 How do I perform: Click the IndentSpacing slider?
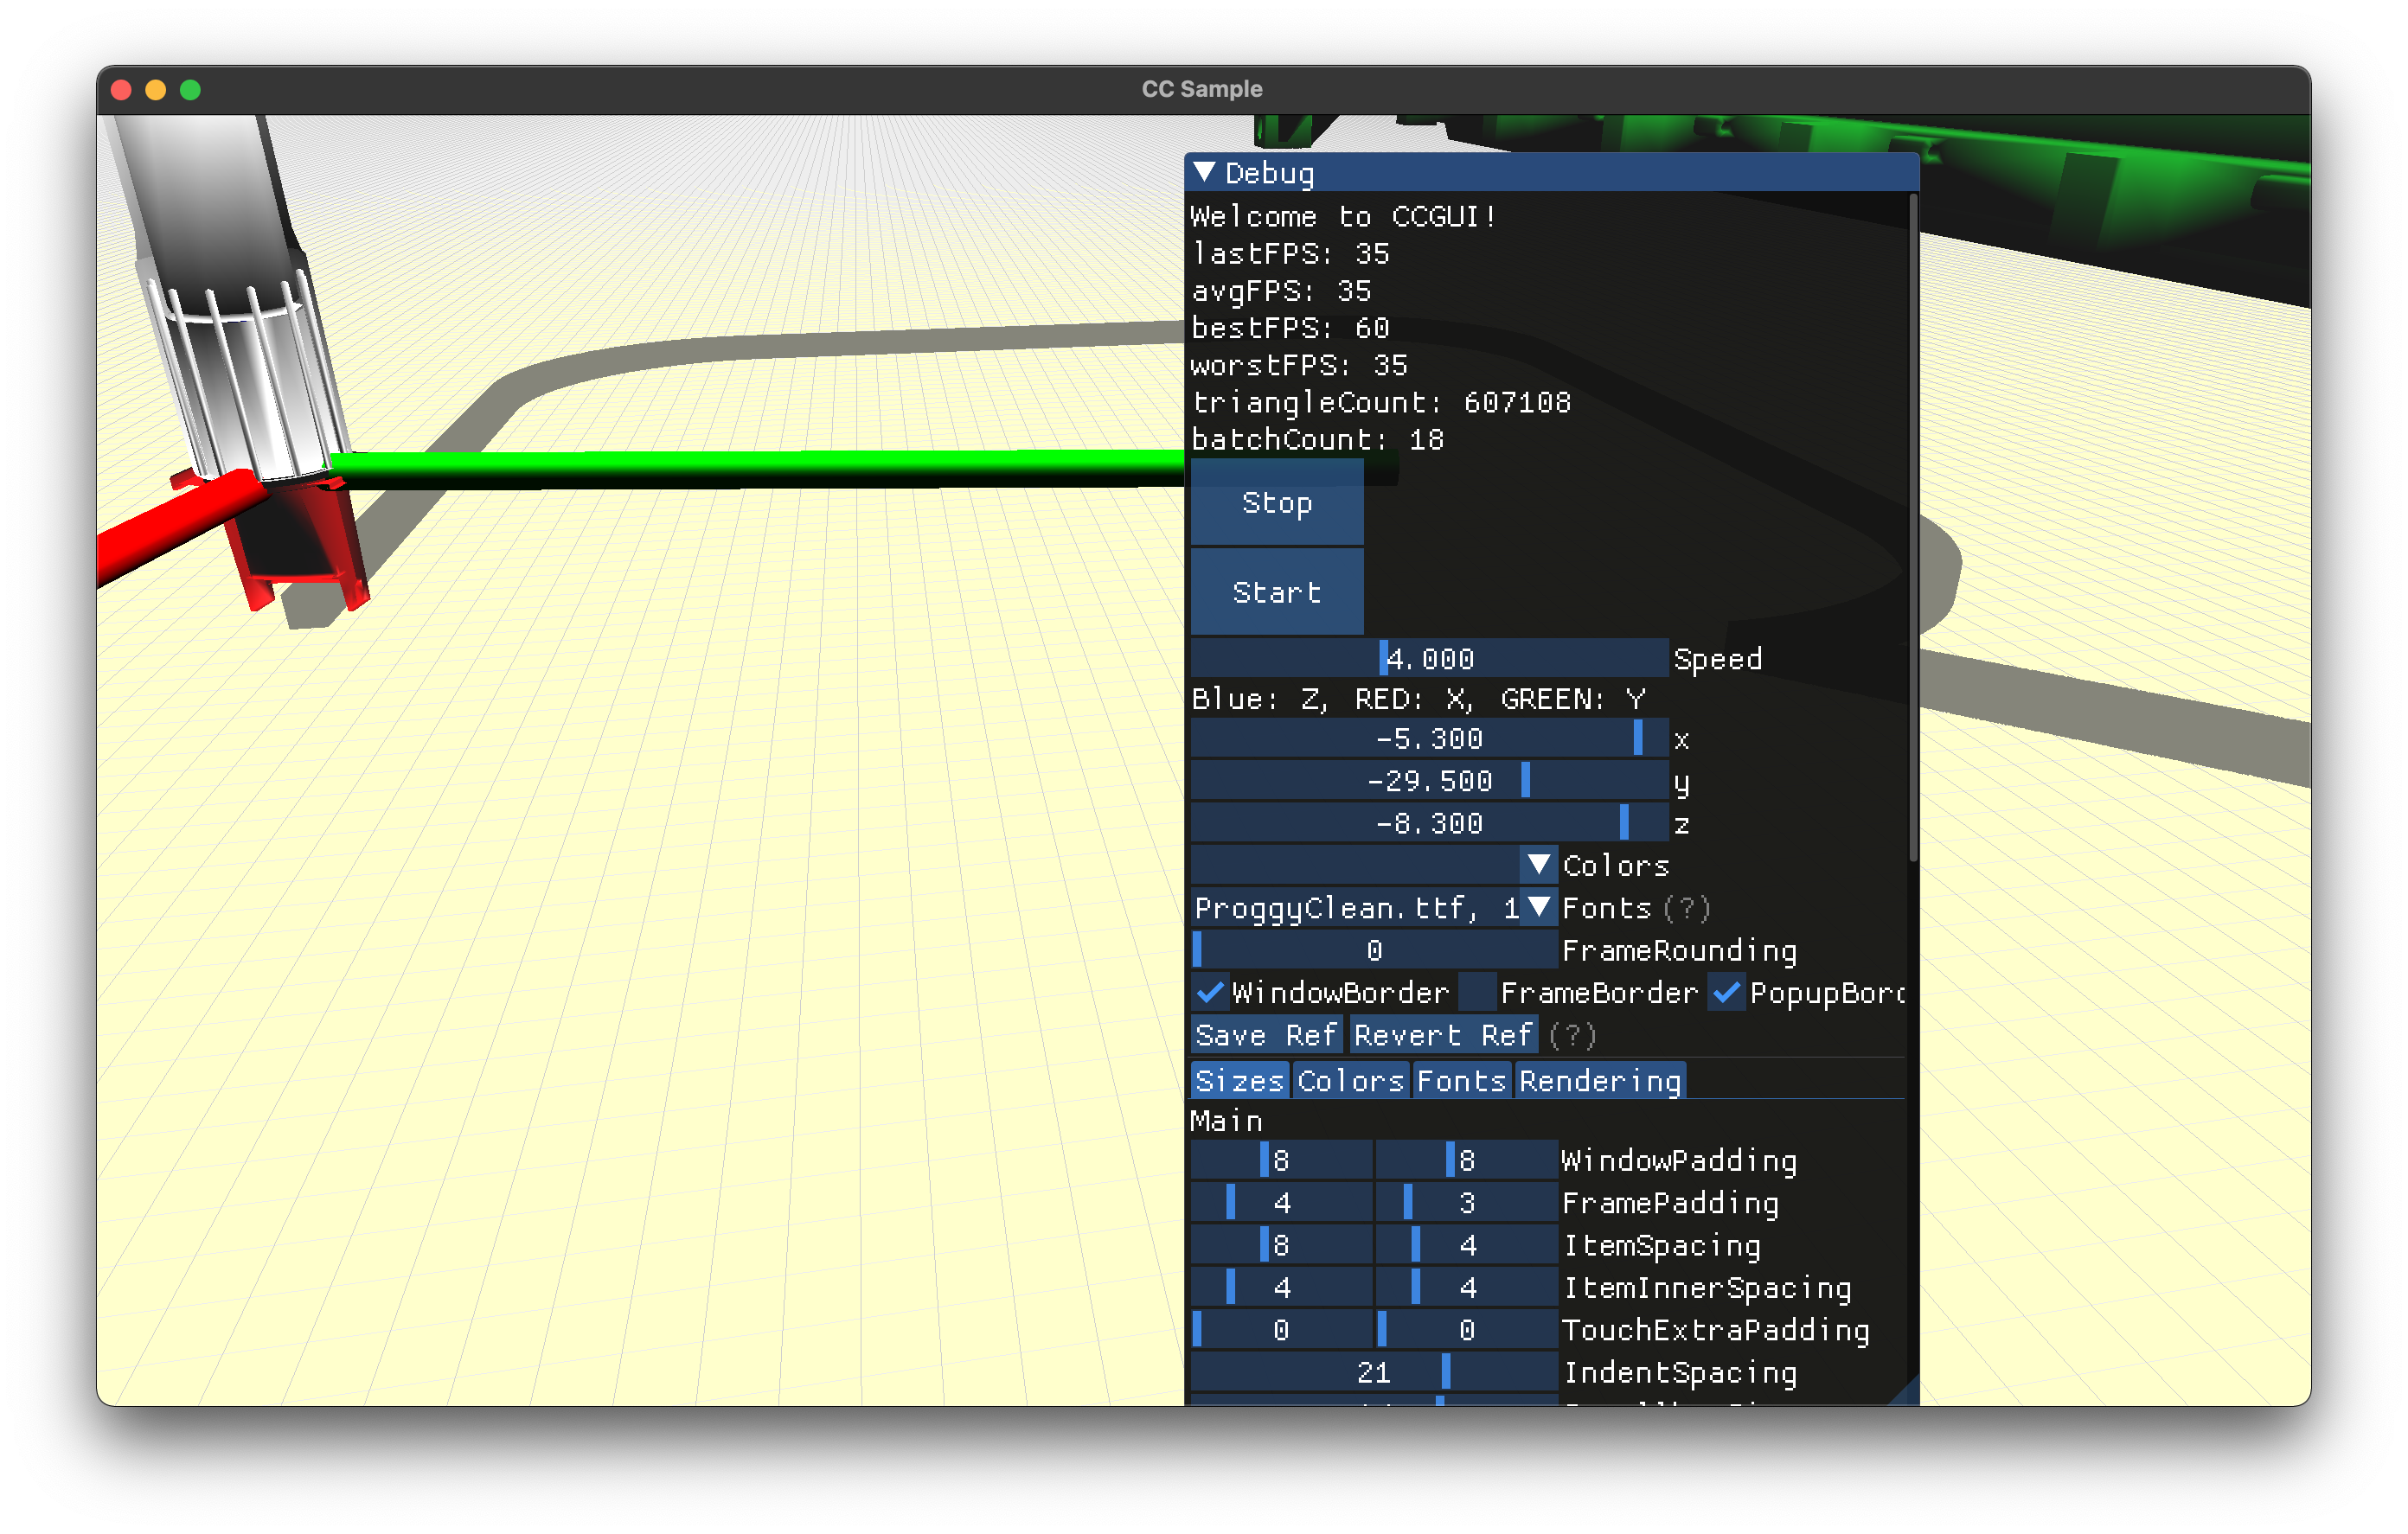(x=1373, y=1372)
